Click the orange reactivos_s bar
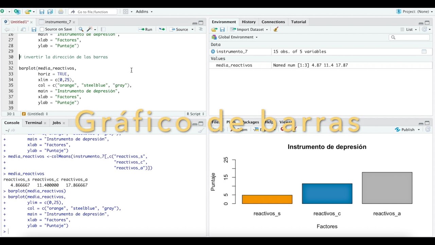 [267, 199]
